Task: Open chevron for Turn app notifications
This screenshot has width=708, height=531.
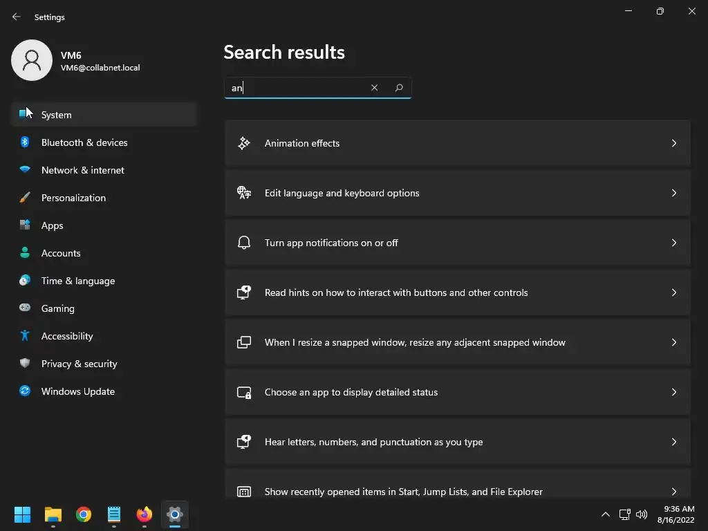Action: [673, 243]
